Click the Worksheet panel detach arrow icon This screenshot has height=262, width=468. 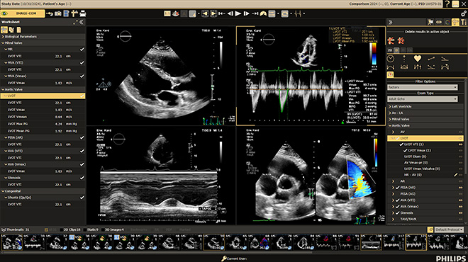(x=75, y=22)
